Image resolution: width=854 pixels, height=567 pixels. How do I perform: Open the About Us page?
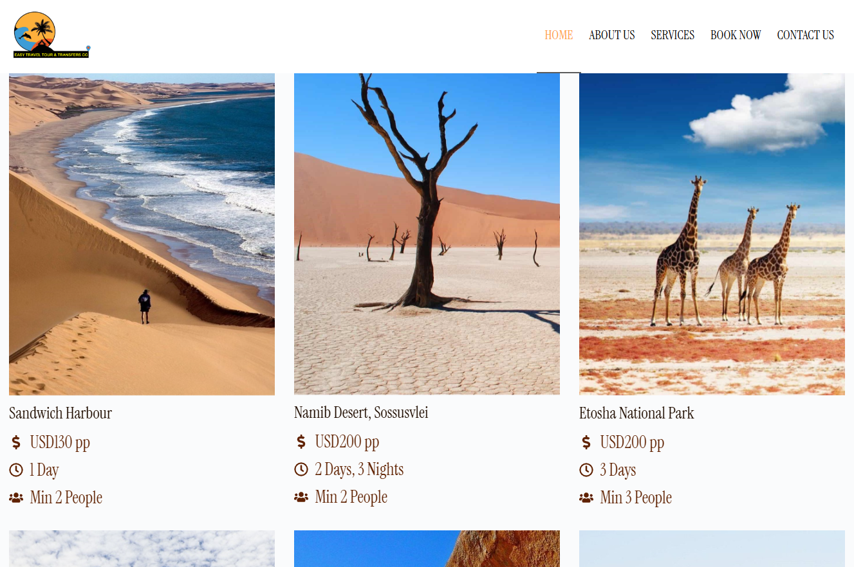pos(612,35)
